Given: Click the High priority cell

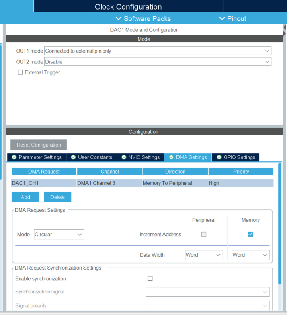Looking at the screenshot, I should point(241,183).
